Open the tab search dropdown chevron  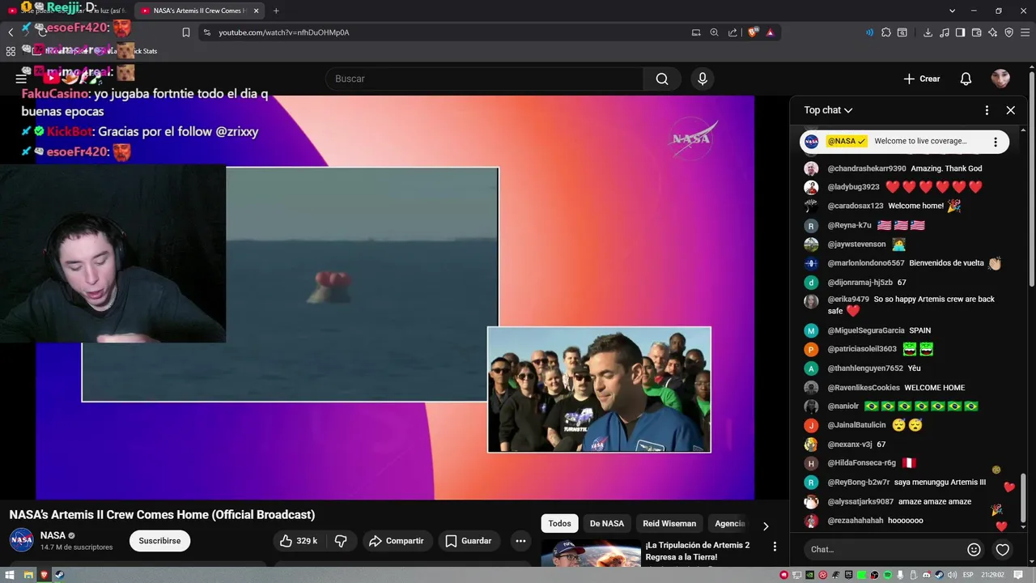(x=952, y=11)
